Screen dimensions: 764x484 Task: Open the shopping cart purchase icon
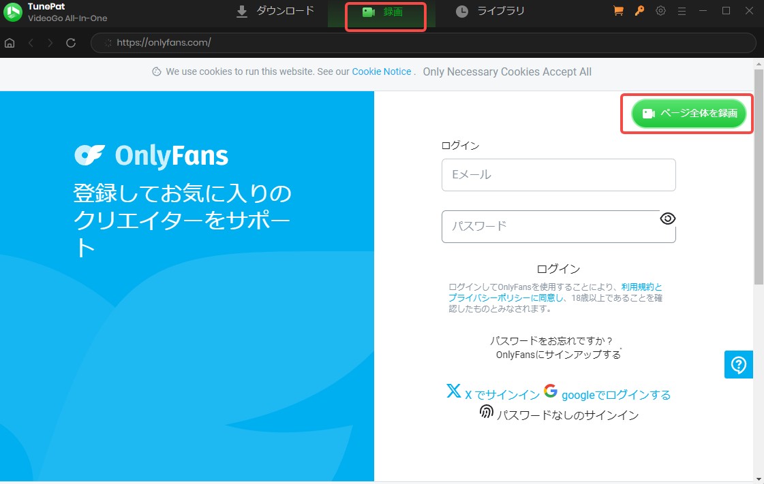coord(618,11)
